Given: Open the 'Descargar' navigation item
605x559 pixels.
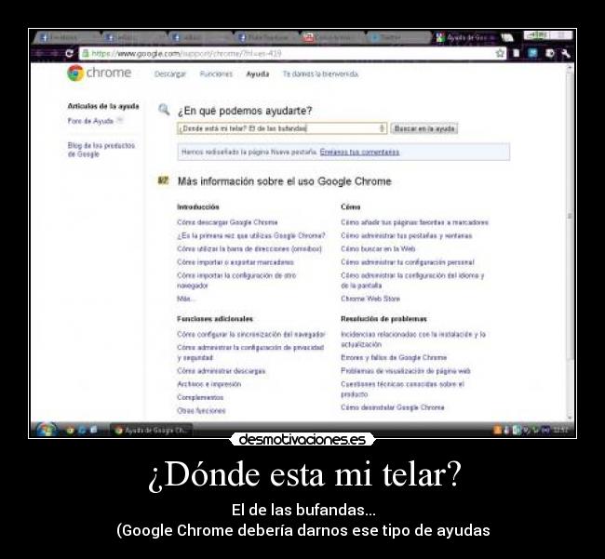Looking at the screenshot, I should coord(169,74).
